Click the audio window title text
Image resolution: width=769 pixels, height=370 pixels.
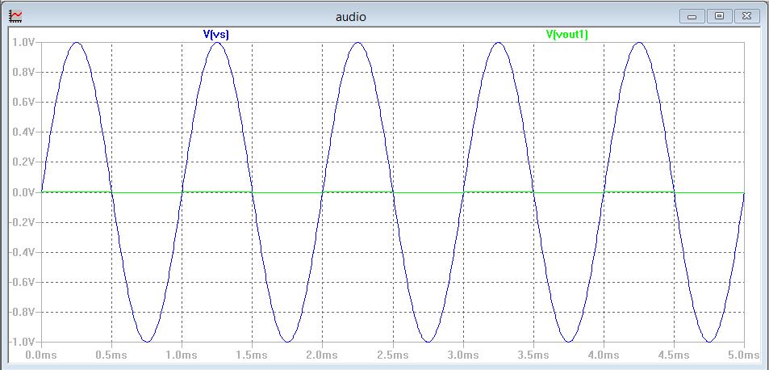coord(351,17)
